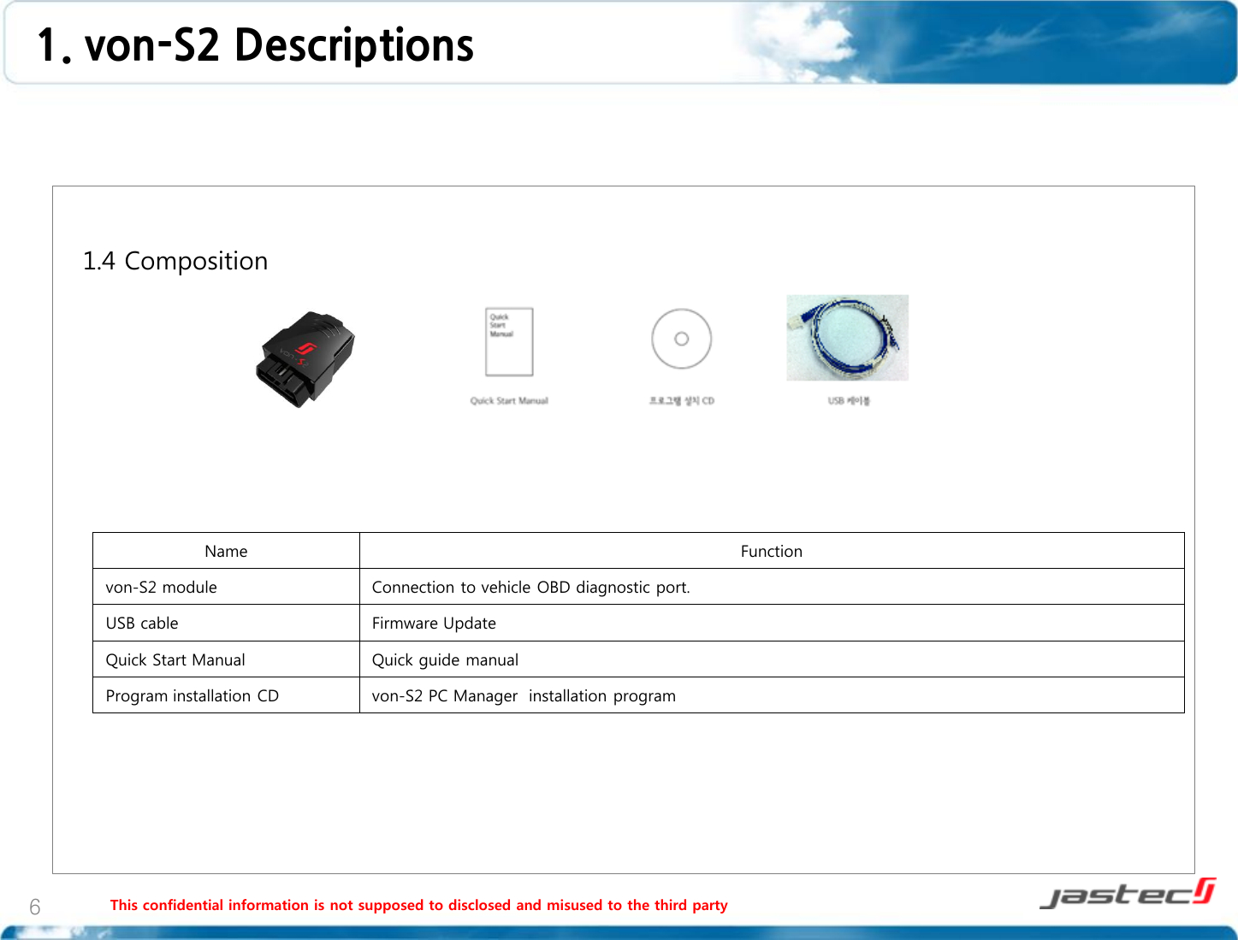Click the red confidentiality notice text
1238x940 pixels.
(x=419, y=905)
